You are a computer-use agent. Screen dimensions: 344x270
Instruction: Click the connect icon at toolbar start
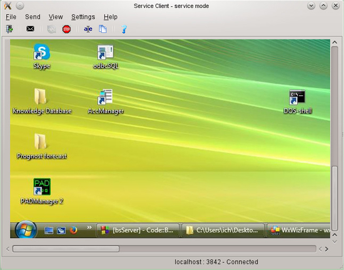click(x=9, y=29)
